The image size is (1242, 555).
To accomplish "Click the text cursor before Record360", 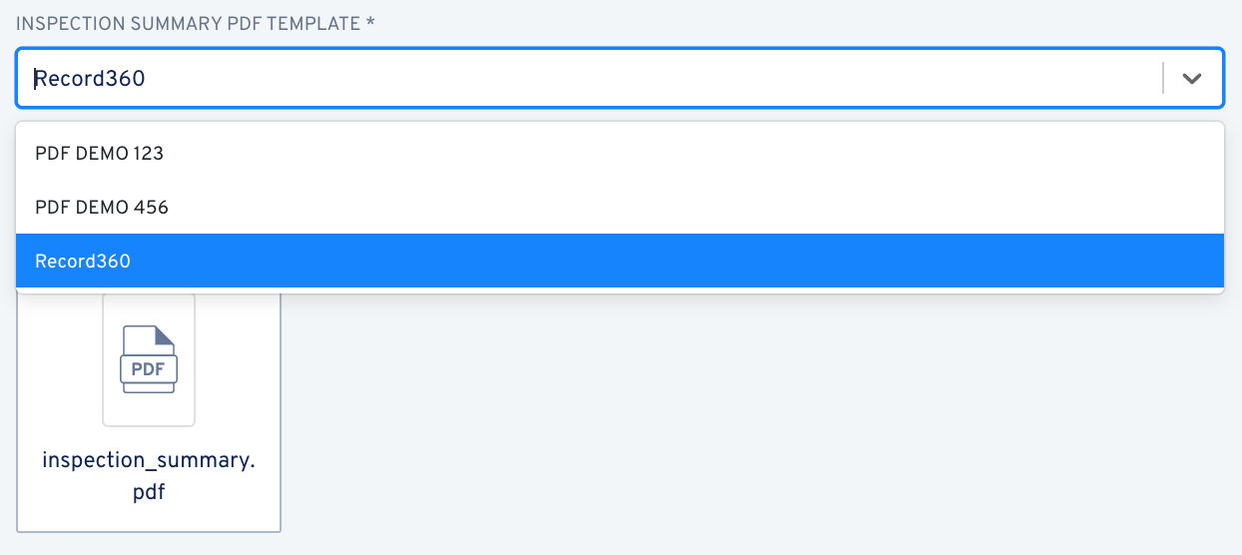I will coord(35,79).
